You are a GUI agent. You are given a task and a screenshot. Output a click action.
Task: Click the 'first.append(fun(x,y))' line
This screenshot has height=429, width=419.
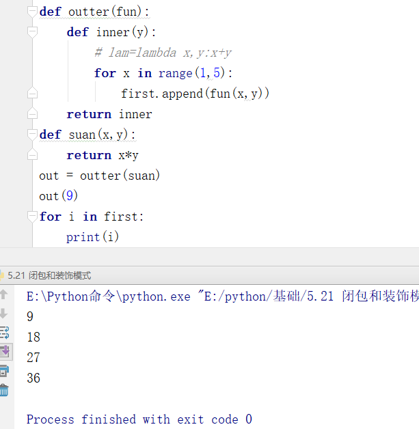(195, 94)
